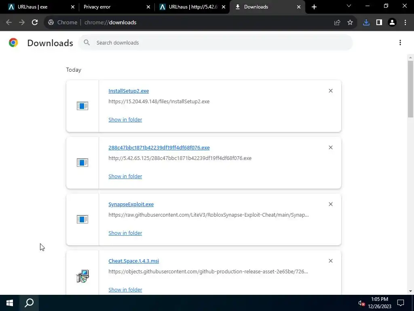414x311 pixels.
Task: Focus the Search downloads field
Action: click(215, 43)
